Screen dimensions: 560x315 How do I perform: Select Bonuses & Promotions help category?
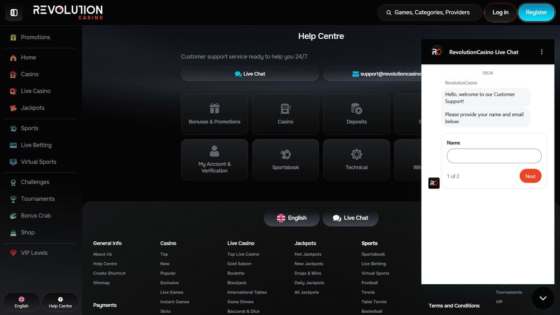[215, 114]
